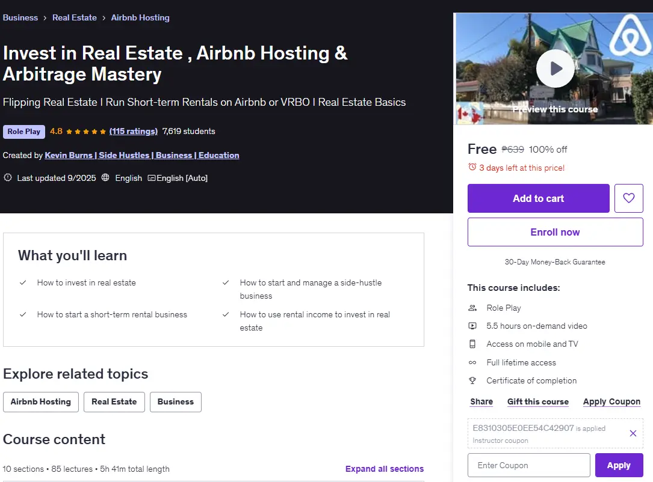This screenshot has height=482, width=653.
Task: Select Airbnb Hosting topic tag
Action: [x=41, y=401]
